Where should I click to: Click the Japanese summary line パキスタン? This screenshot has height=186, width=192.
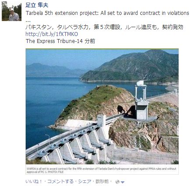click(104, 27)
